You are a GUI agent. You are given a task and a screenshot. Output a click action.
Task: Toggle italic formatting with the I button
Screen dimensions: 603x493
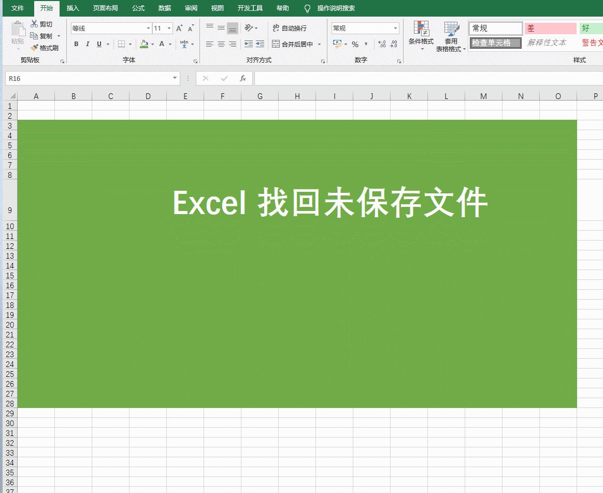pos(87,44)
